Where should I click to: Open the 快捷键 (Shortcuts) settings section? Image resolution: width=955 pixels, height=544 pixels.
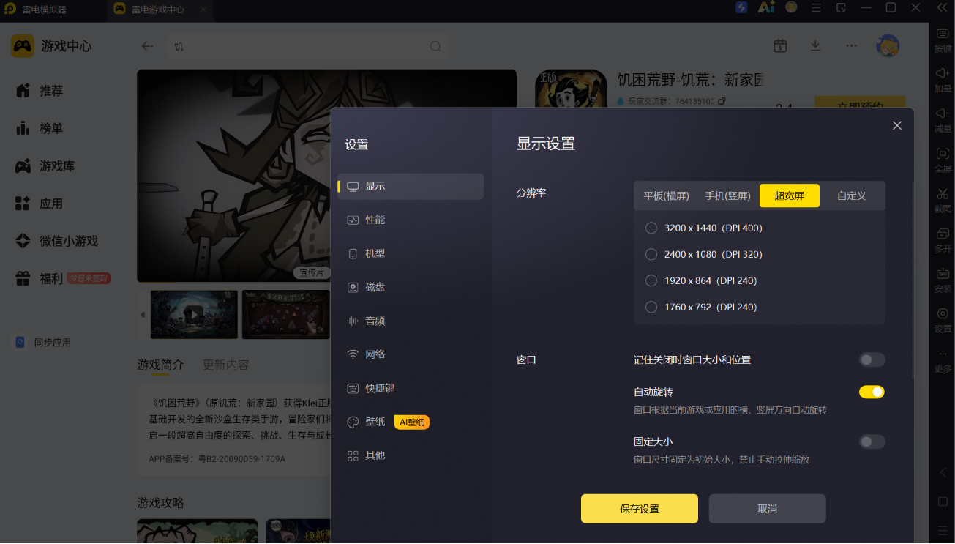pyautogui.click(x=411, y=389)
